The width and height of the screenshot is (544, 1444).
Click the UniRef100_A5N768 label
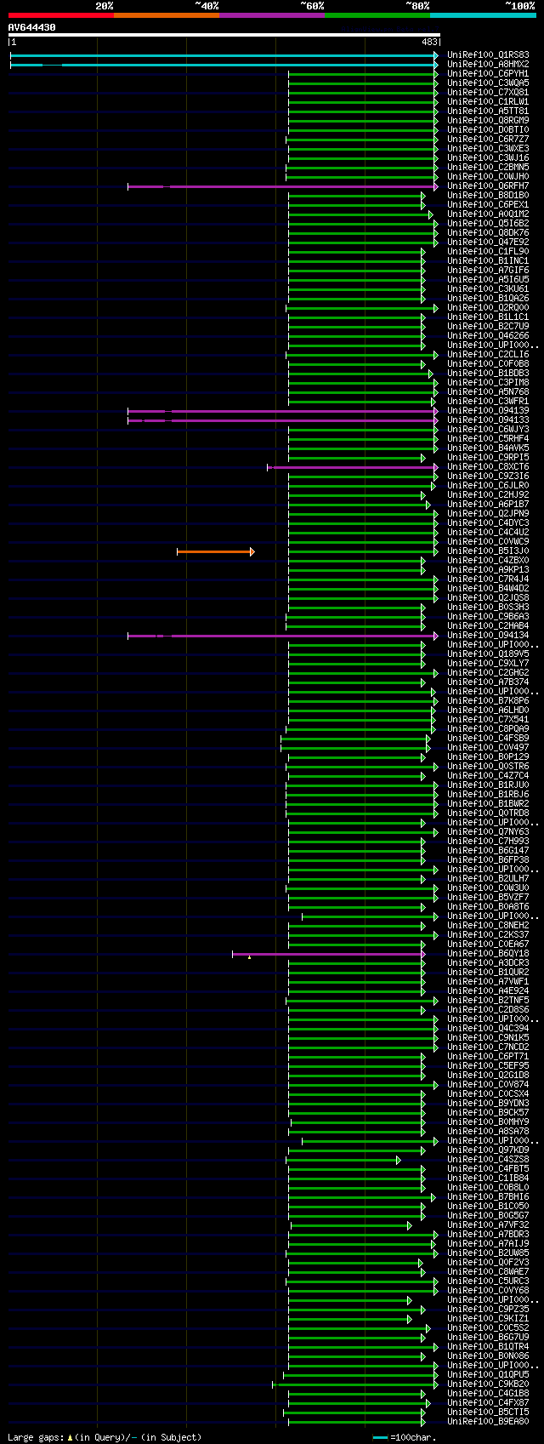(488, 392)
